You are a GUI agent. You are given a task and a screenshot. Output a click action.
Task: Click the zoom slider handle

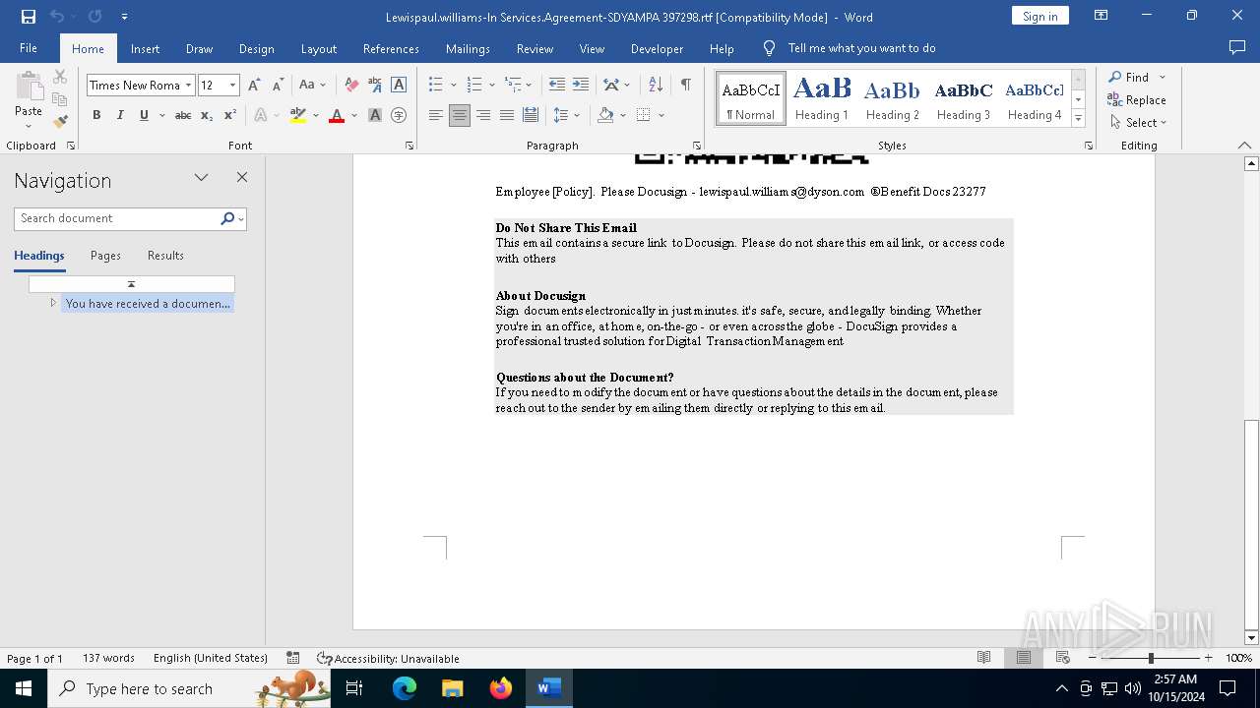(1151, 658)
